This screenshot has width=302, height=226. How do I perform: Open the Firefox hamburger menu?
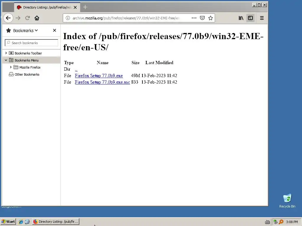pos(262,18)
